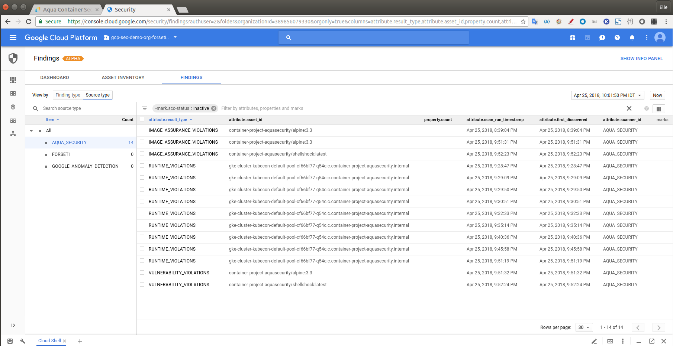
Task: Open the project selector dropdown
Action: click(x=140, y=37)
